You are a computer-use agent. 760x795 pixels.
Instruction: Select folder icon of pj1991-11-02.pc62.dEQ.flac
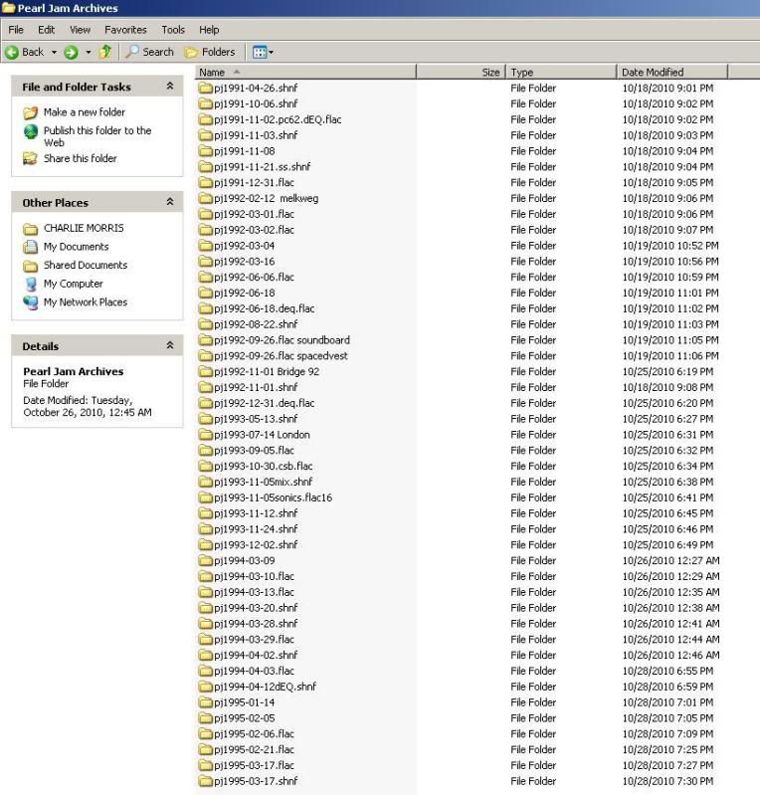pyautogui.click(x=205, y=119)
